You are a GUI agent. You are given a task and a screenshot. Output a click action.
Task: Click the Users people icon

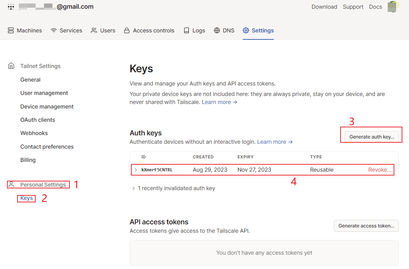(94, 31)
